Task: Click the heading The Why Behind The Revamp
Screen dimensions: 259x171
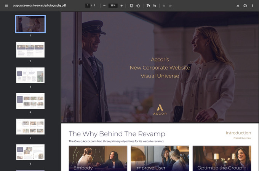Action: [117, 134]
